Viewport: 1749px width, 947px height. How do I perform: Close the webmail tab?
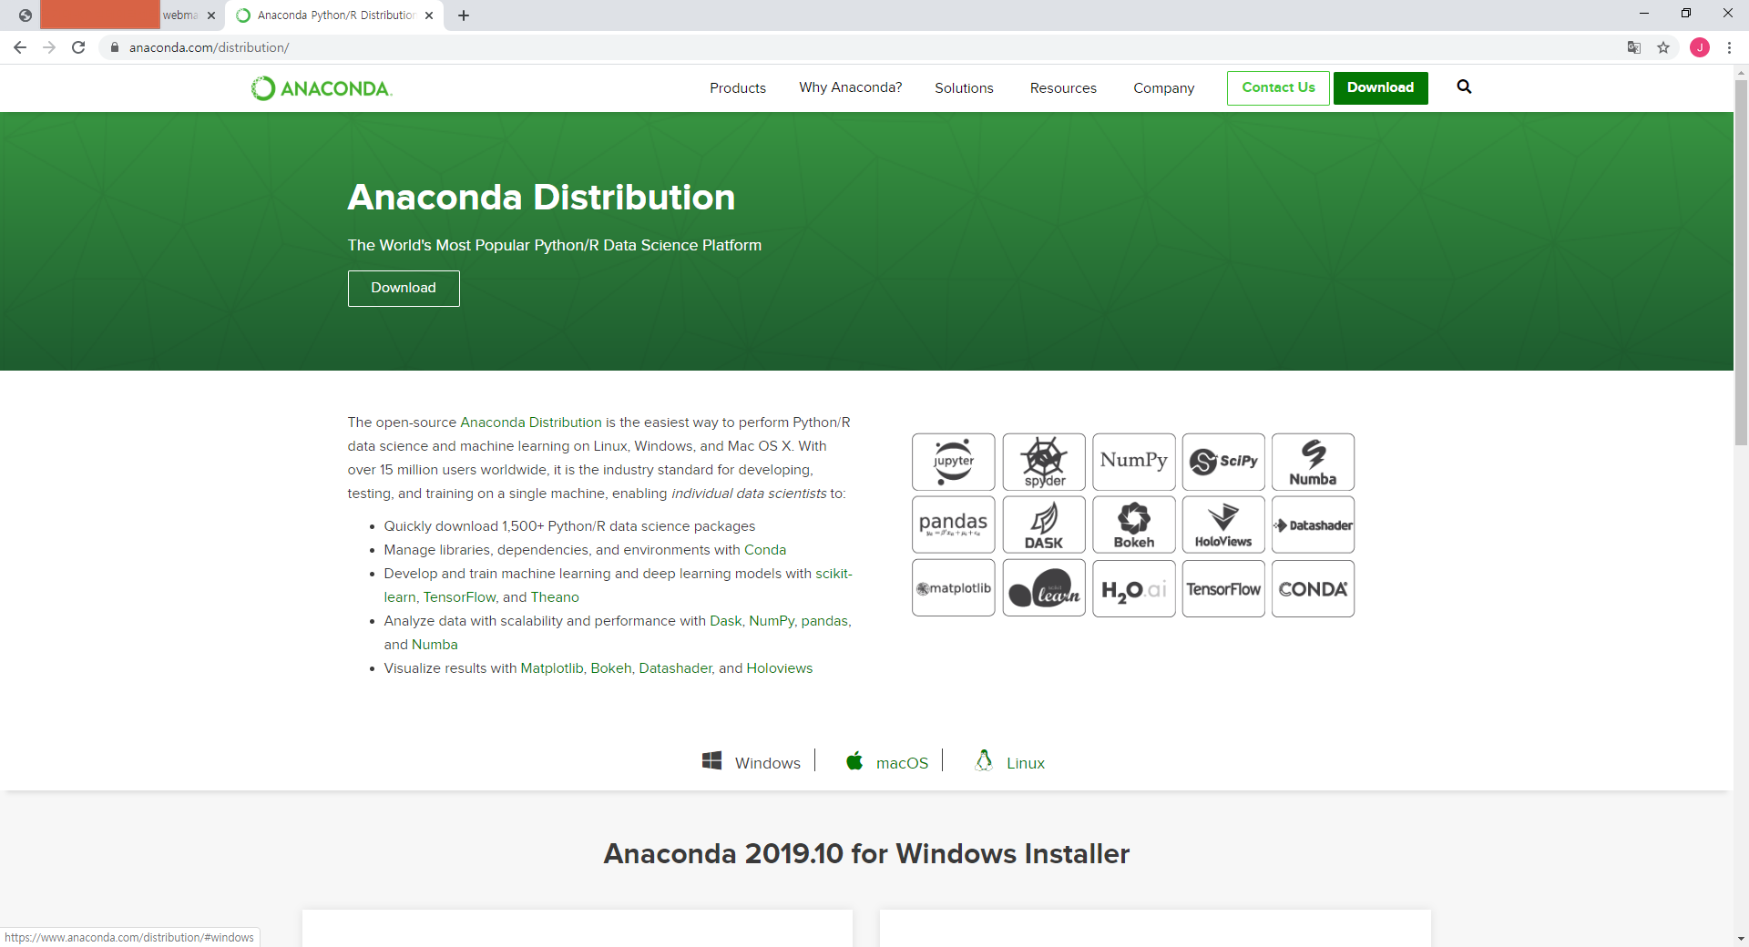pyautogui.click(x=211, y=15)
